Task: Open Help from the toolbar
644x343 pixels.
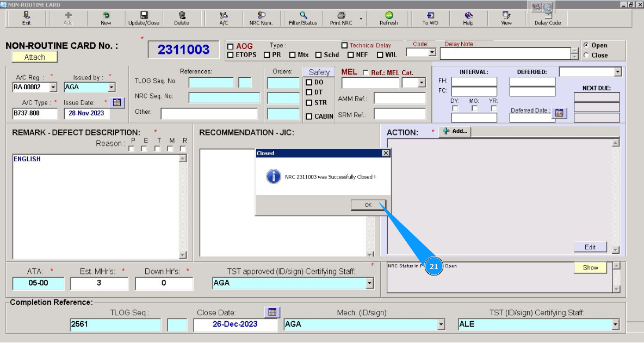Action: tap(468, 19)
